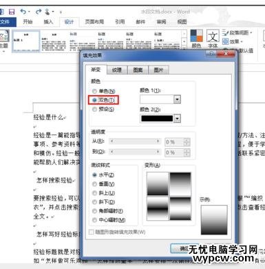Switch to the 邮件 ribbon tab

pyautogui.click(x=140, y=22)
